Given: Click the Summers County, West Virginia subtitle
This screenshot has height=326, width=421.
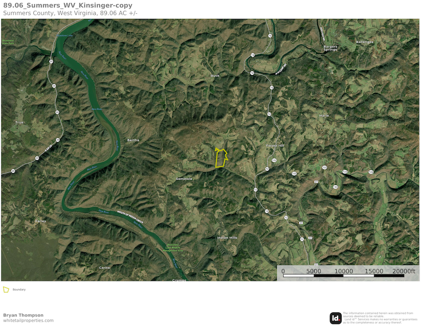Looking at the screenshot, I should [51, 13].
